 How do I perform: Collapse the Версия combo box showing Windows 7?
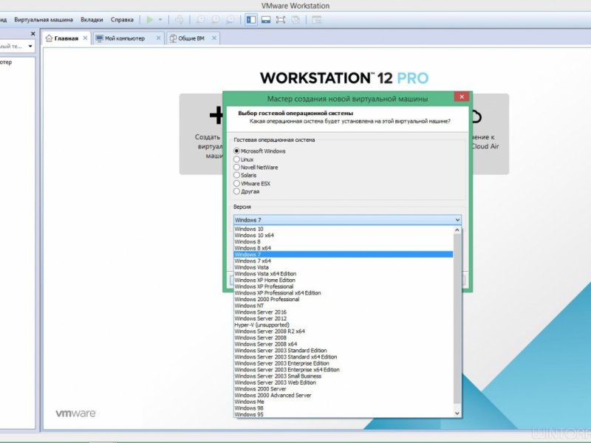tap(347, 220)
